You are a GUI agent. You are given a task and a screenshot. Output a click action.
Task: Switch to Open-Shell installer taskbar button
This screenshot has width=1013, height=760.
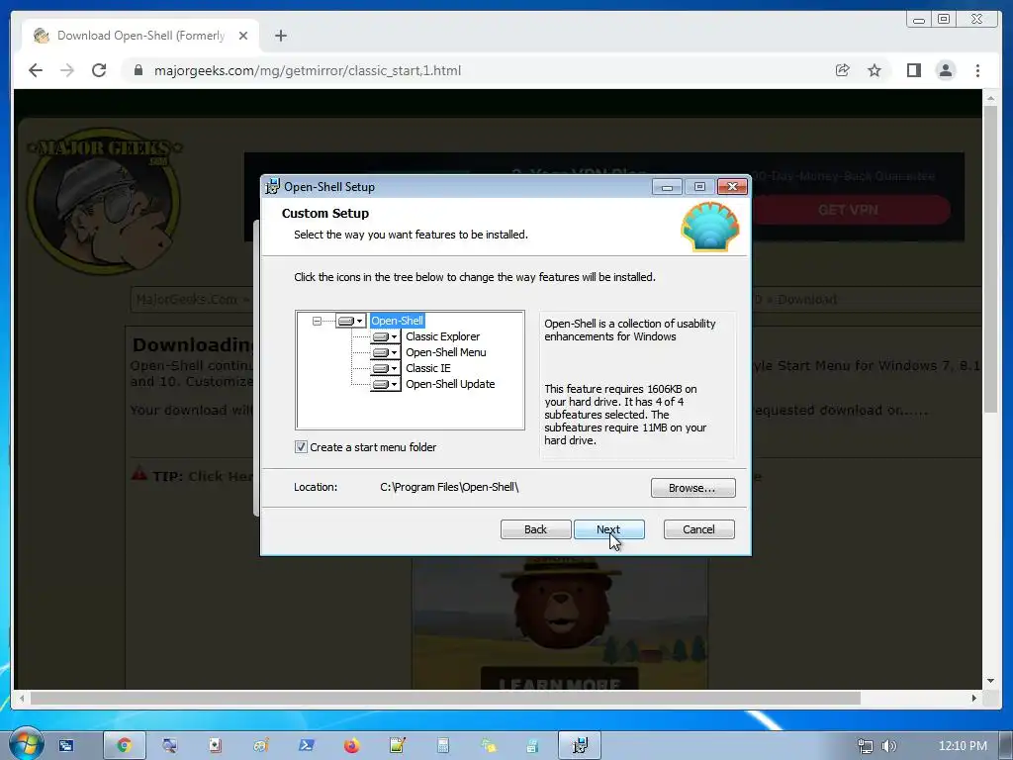pyautogui.click(x=580, y=746)
